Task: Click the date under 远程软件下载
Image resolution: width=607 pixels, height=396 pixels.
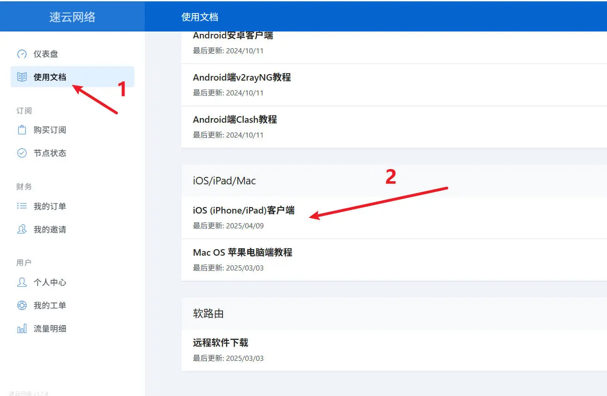Action: (x=228, y=358)
